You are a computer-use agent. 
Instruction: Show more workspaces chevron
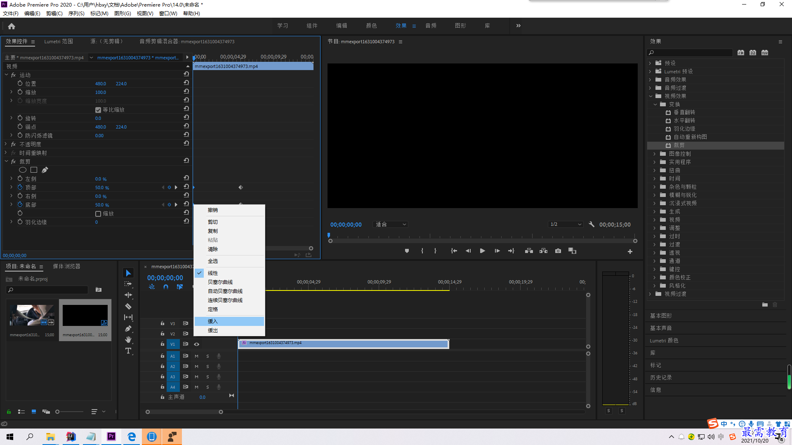[x=518, y=26]
